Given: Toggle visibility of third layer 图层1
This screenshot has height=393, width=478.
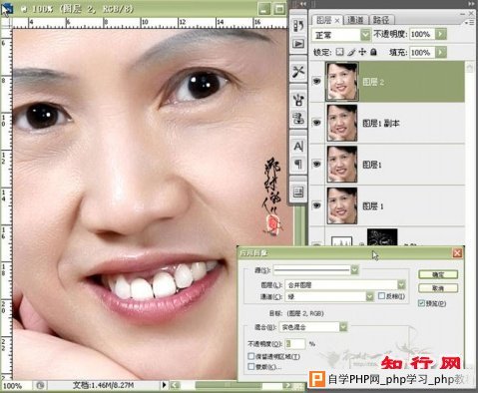Looking at the screenshot, I should pos(316,164).
